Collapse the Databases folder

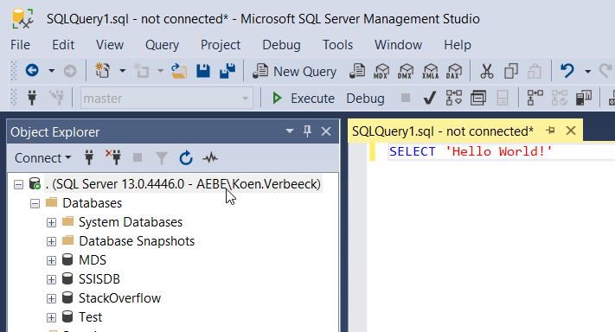35,203
